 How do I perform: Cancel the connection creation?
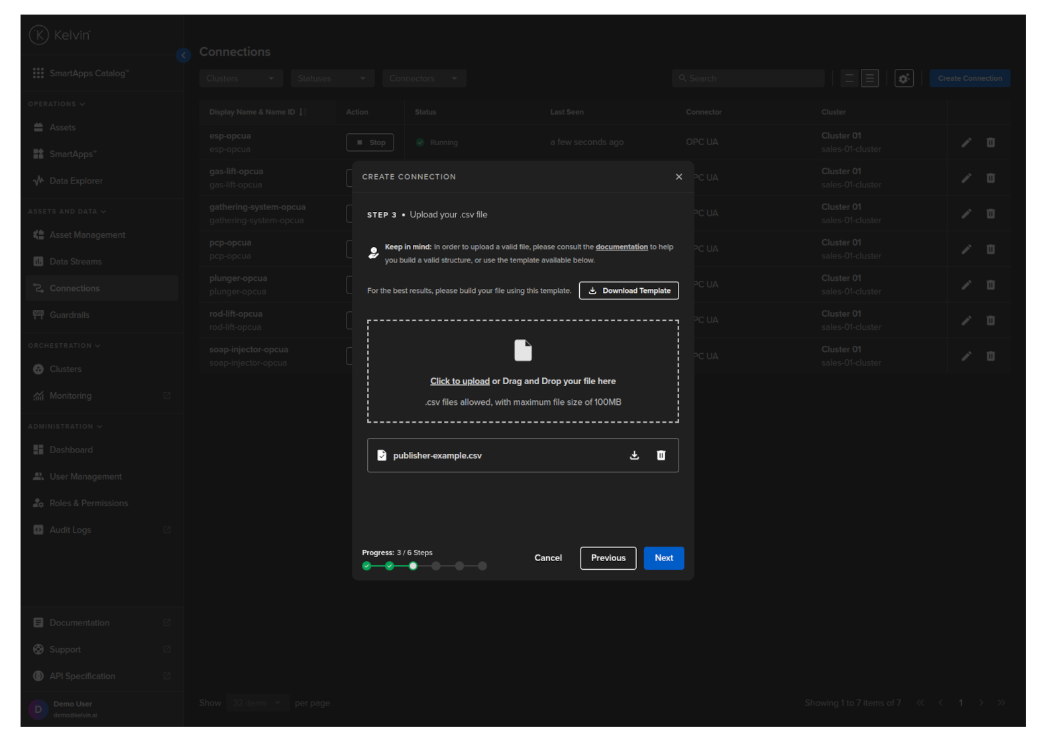548,558
